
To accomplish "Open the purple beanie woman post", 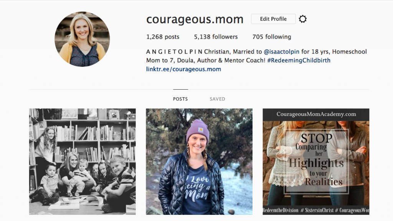I will 199,162.
